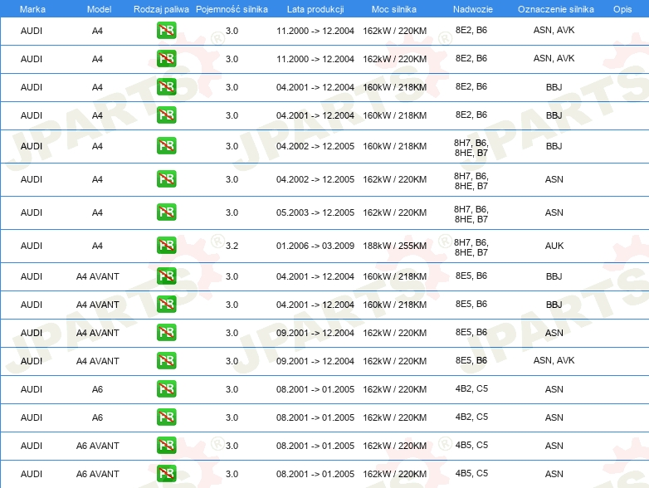Select the 04.2002 date cell in the ASN row
Screen dimensions: 649x488
tap(315, 179)
